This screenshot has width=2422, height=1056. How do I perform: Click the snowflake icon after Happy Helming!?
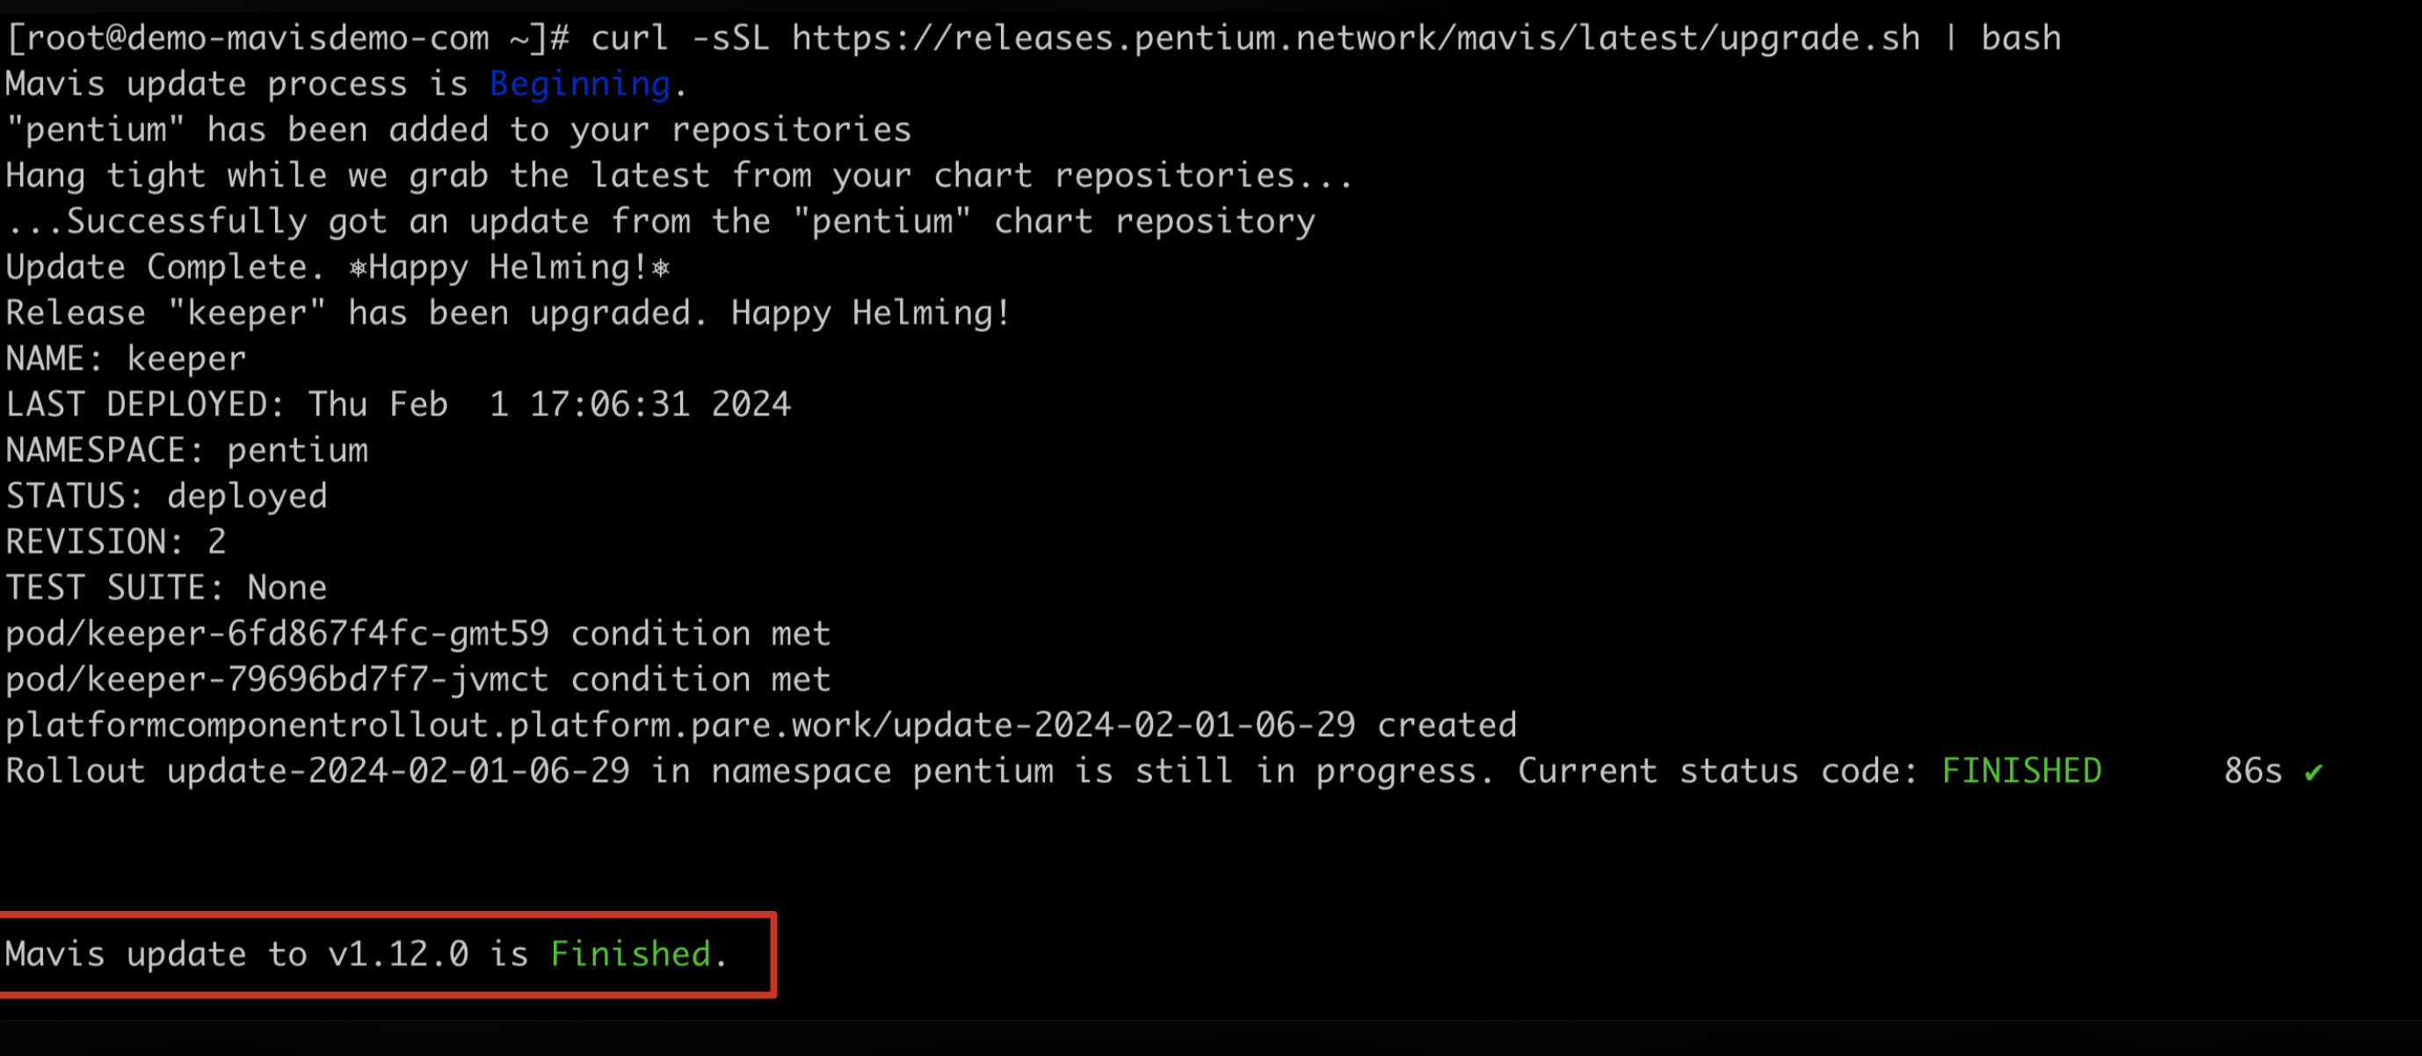[661, 269]
